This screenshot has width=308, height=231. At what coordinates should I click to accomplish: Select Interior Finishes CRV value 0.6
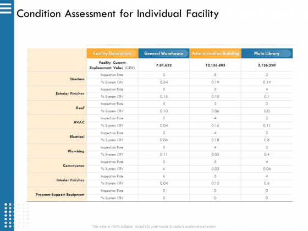pos(267,183)
